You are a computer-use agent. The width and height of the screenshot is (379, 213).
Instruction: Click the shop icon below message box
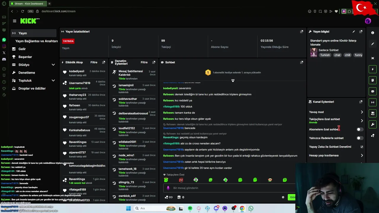179,197
